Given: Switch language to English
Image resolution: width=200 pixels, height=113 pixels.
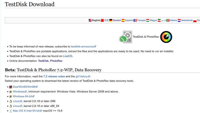Looking at the screenshot, I should (x=96, y=20).
